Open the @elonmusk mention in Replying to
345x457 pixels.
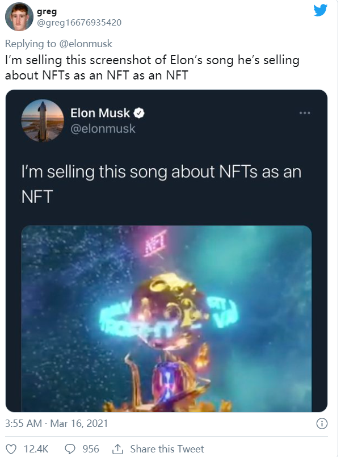click(x=87, y=44)
